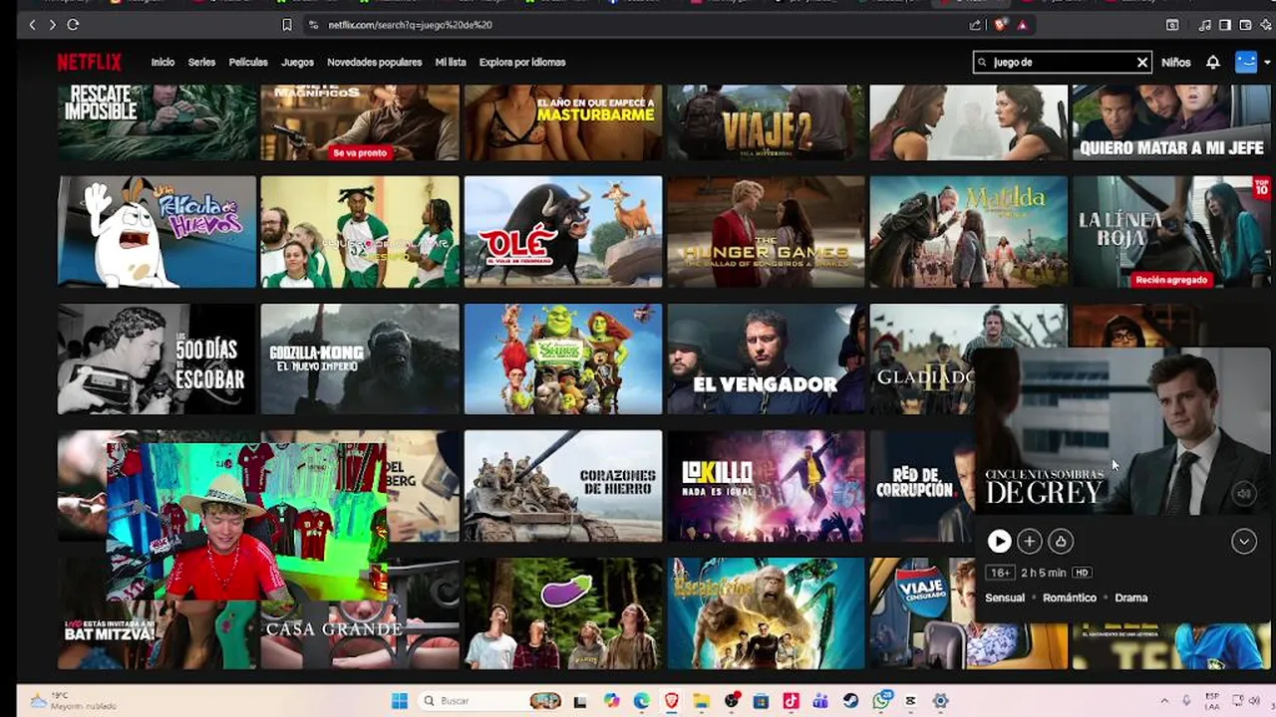Screen dimensions: 1276x717
Task: Reload the page
Action: point(73,24)
